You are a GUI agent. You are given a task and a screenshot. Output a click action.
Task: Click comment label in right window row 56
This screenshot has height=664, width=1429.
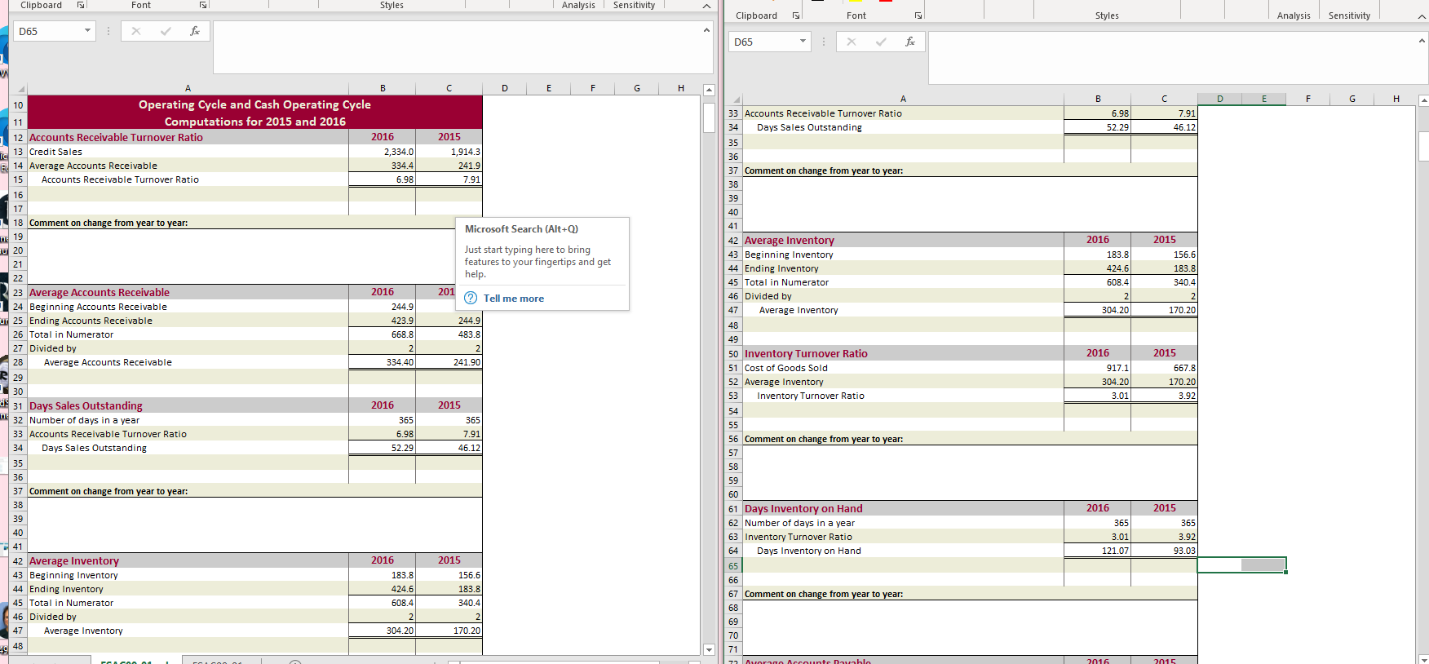pos(824,439)
